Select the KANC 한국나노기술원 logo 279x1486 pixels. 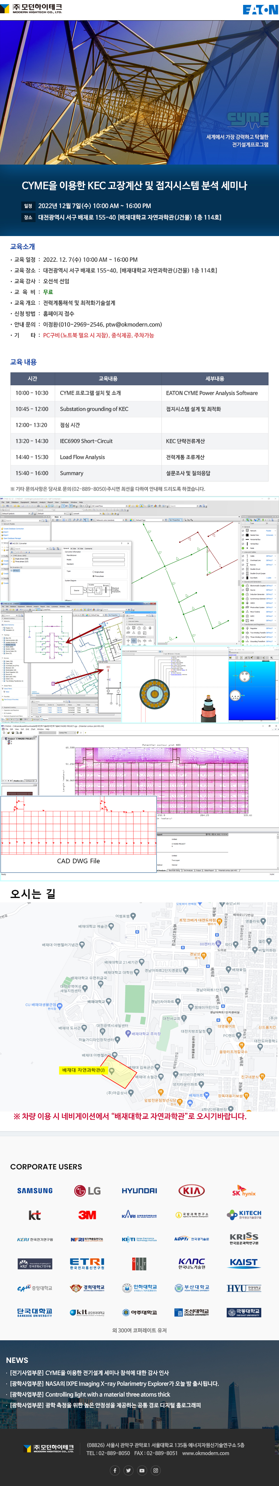tap(191, 1263)
